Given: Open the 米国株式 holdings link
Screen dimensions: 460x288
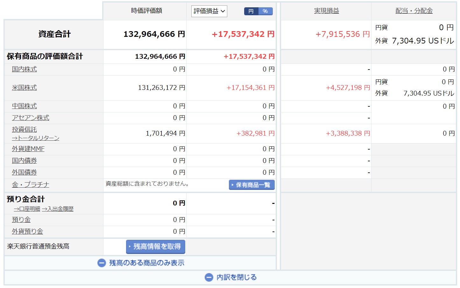Looking at the screenshot, I should point(24,88).
